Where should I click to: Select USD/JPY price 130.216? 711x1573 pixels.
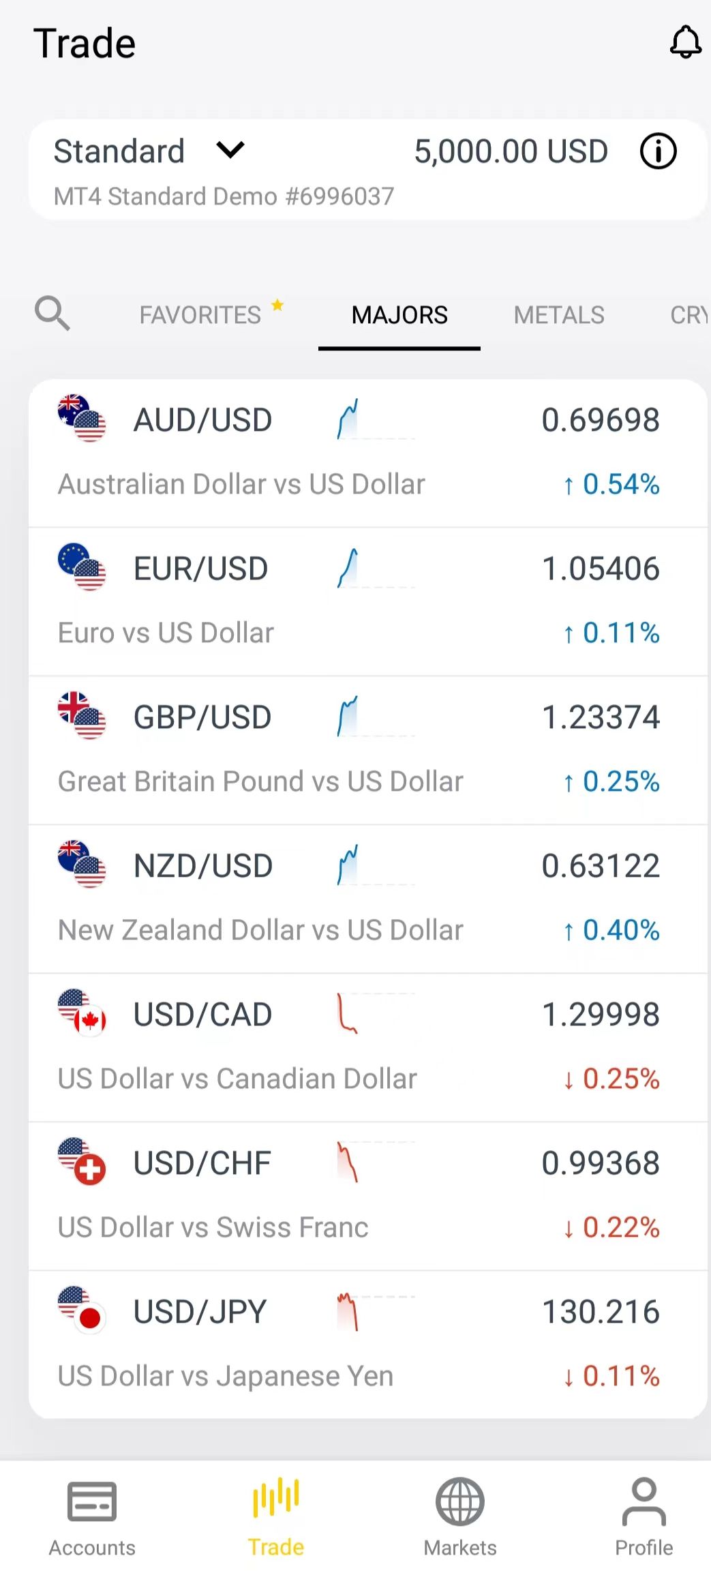pos(601,1312)
